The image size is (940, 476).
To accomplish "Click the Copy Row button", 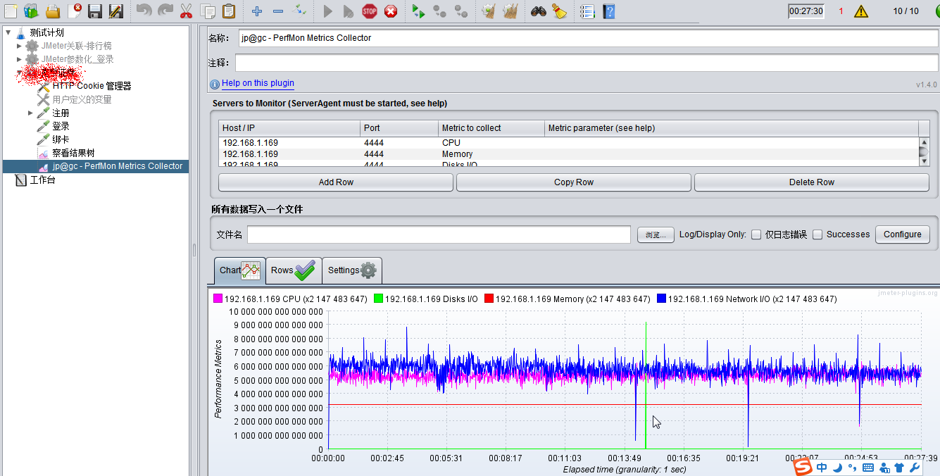I will [574, 182].
